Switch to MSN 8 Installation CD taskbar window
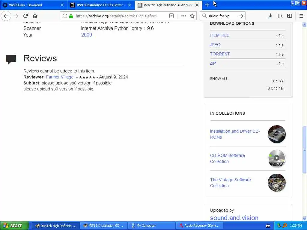Screen dimensions: 307x230 click(104, 226)
